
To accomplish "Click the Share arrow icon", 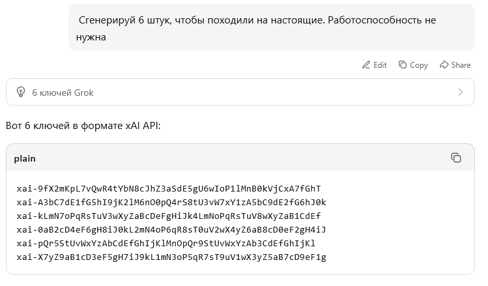I will [444, 64].
